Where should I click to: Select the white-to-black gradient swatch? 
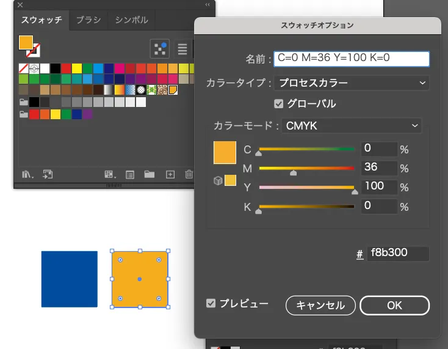click(x=109, y=90)
